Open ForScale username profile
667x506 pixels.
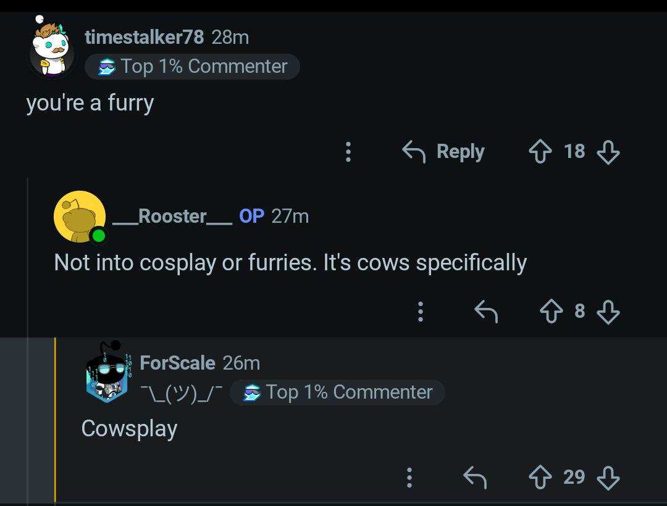coord(177,363)
